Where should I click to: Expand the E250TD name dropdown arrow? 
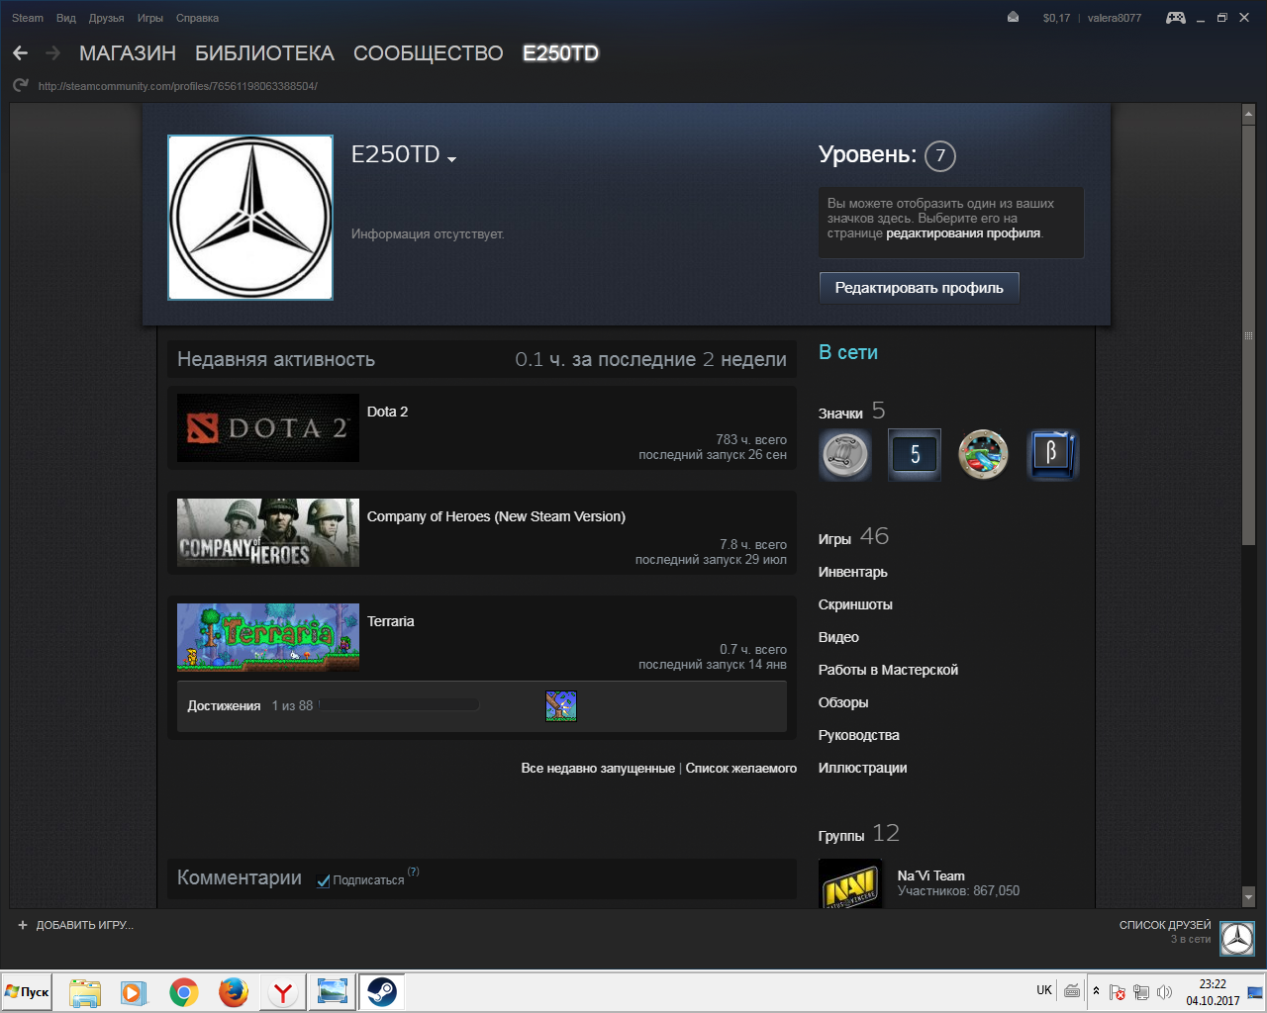(451, 158)
